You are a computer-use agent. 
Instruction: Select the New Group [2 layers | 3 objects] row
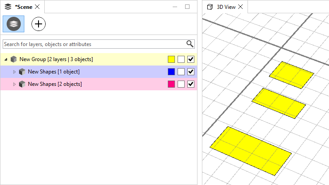(x=56, y=59)
